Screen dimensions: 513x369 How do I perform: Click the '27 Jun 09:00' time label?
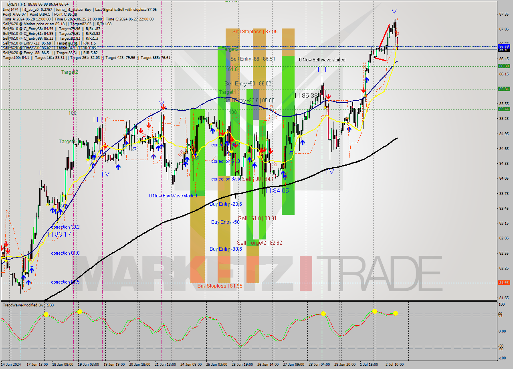tap(293, 365)
